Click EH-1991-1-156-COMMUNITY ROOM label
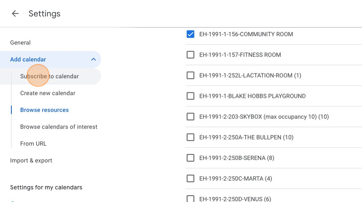 [x=246, y=34]
